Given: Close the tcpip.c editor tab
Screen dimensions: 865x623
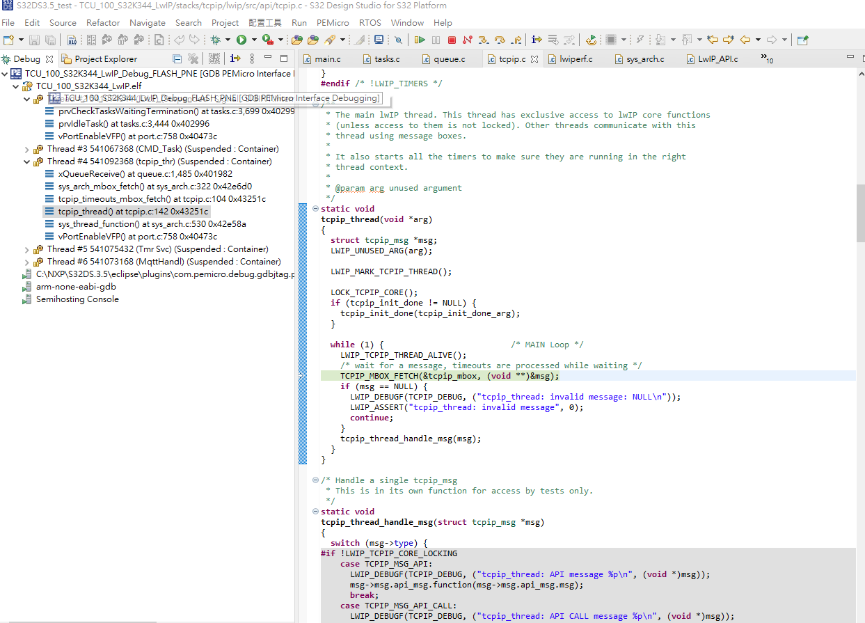Looking at the screenshot, I should coord(534,59).
